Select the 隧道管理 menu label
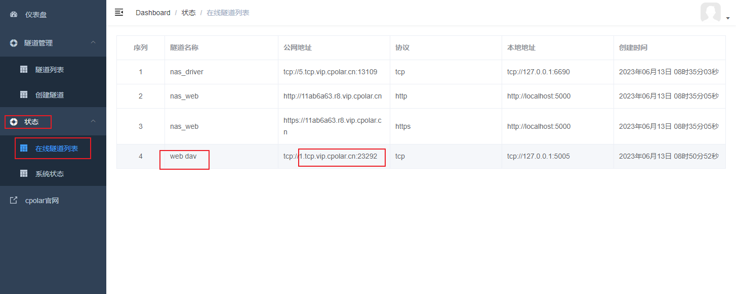Image resolution: width=736 pixels, height=294 pixels. coord(38,43)
